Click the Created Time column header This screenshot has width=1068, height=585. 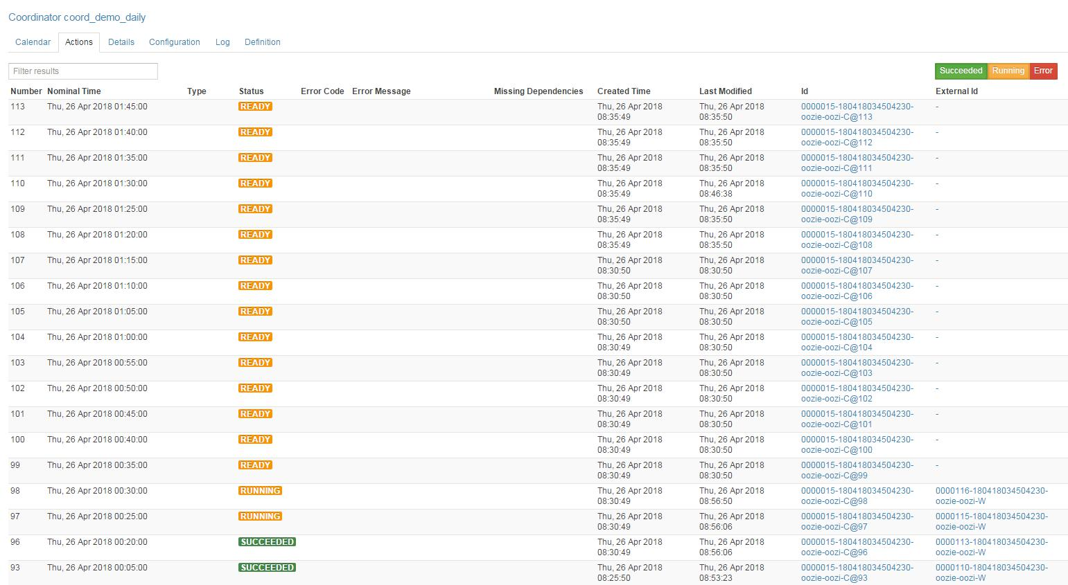pyautogui.click(x=624, y=91)
